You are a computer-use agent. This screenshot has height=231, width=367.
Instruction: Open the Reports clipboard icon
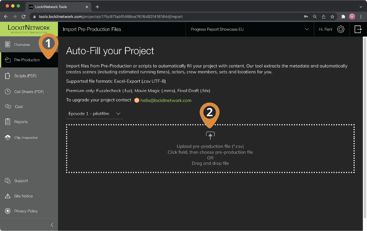click(8, 122)
